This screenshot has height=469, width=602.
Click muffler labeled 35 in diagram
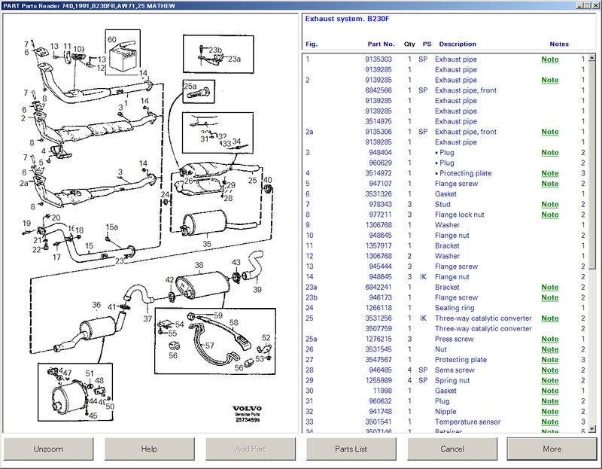click(x=205, y=225)
